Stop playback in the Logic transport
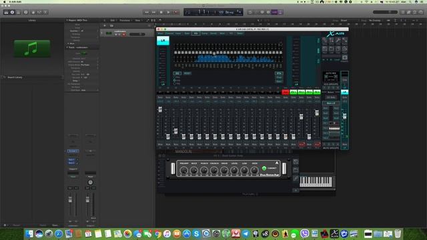The height and width of the screenshot is (240, 427). (x=161, y=12)
